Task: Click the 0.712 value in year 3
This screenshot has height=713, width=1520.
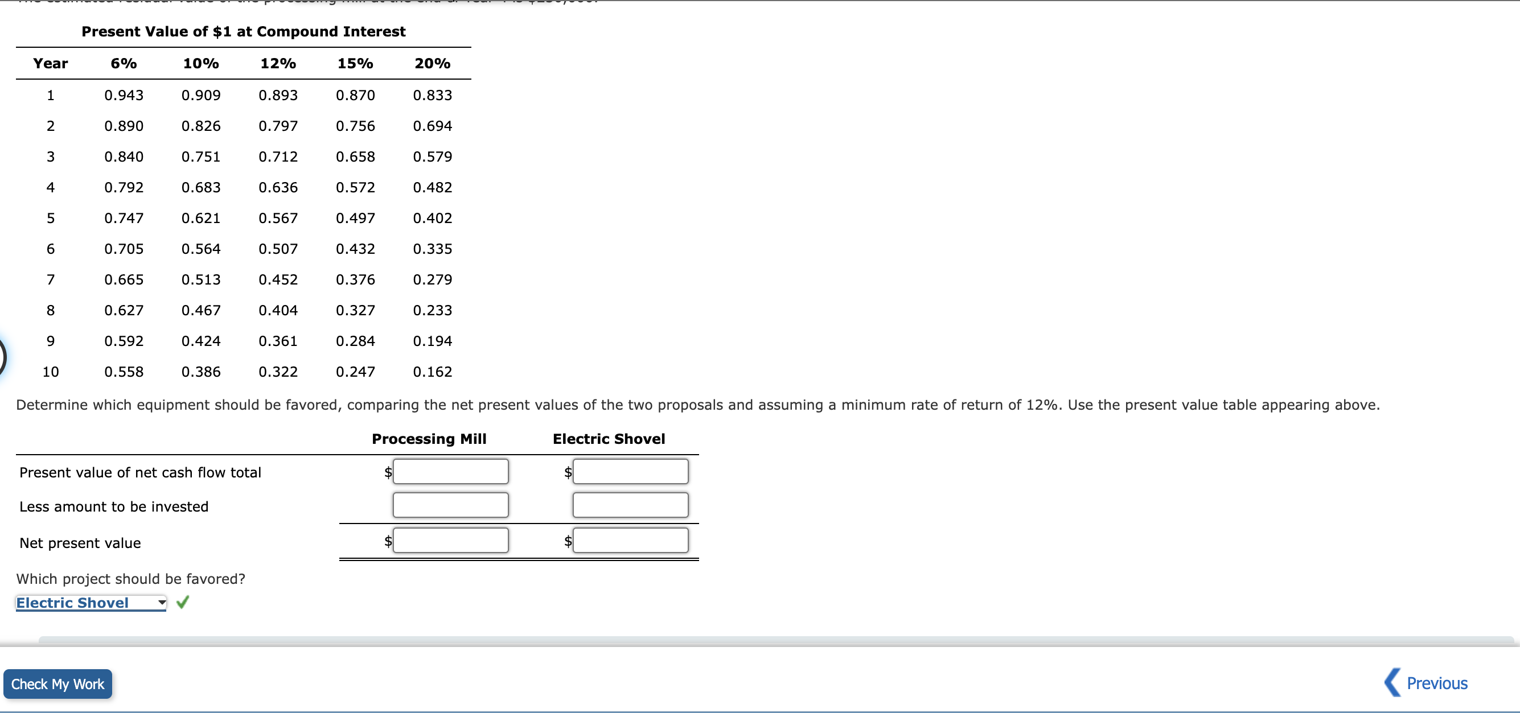Action: (x=278, y=156)
